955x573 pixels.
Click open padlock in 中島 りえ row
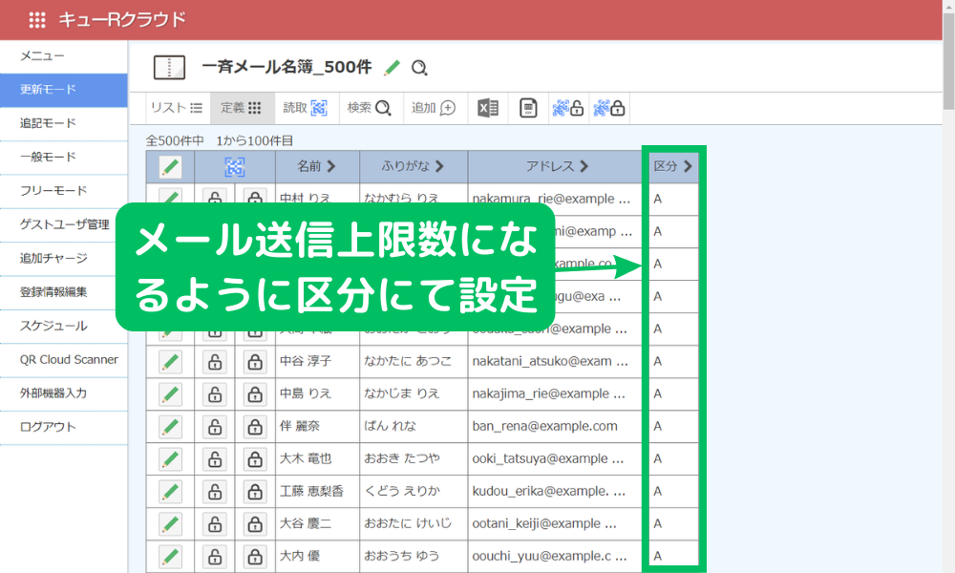pyautogui.click(x=215, y=394)
